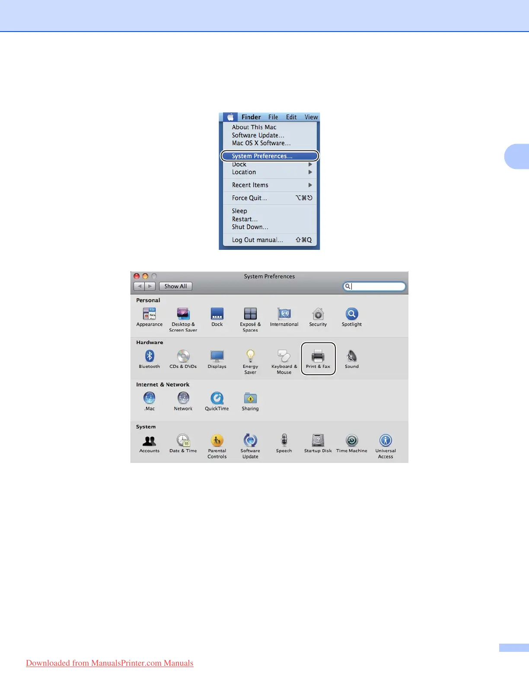Open the Sharing preference pane
529x683 pixels.
250,401
